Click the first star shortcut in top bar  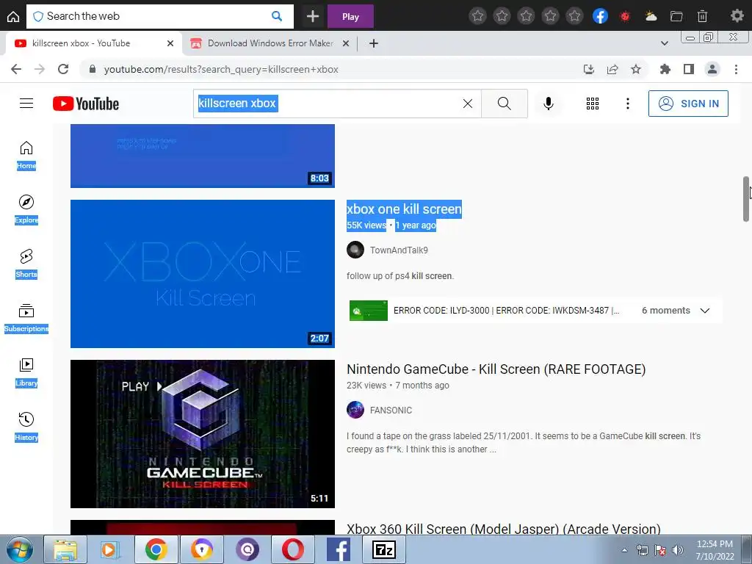point(477,16)
